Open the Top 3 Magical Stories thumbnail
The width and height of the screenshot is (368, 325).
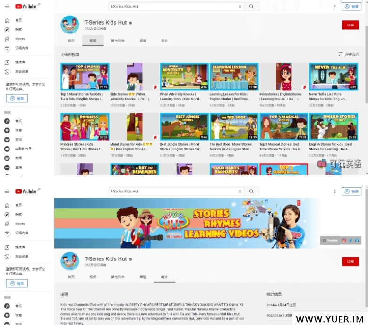coord(284,126)
